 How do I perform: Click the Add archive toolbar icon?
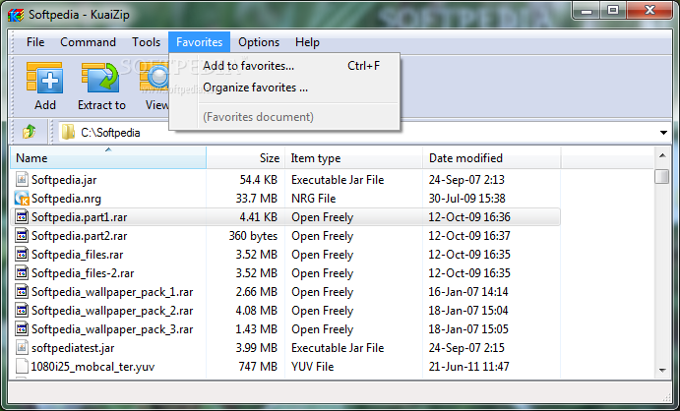tap(44, 78)
